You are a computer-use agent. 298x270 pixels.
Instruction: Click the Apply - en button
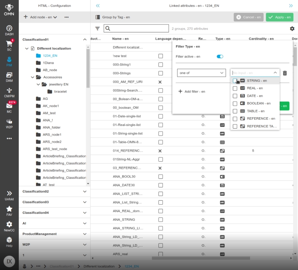[x=279, y=17]
